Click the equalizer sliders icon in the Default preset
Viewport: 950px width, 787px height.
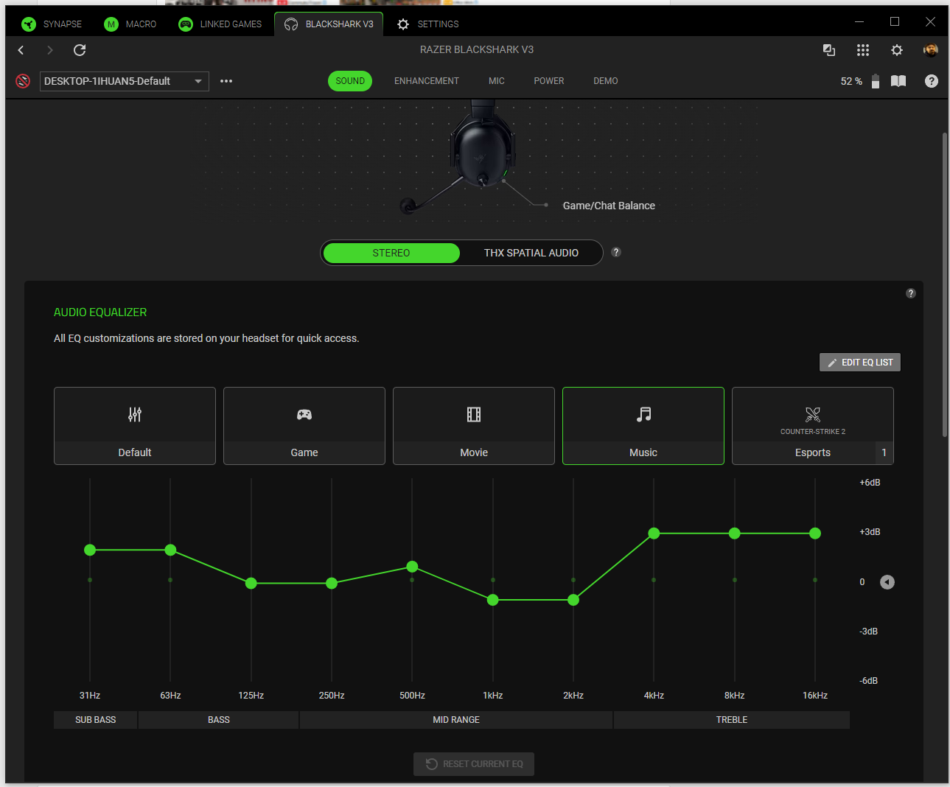click(135, 414)
